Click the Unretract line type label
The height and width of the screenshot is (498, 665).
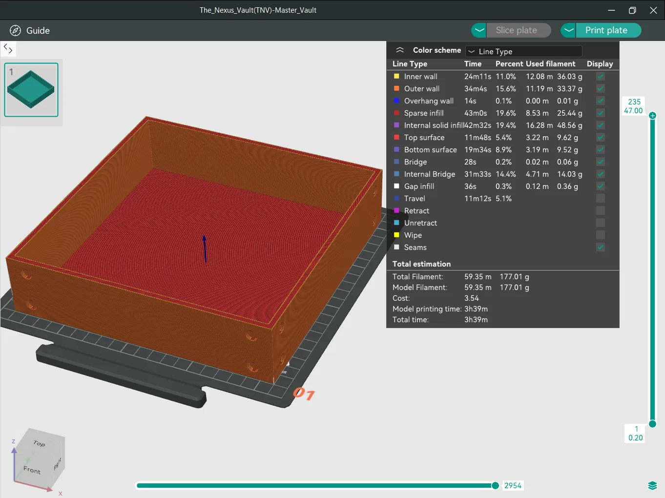[x=420, y=223]
